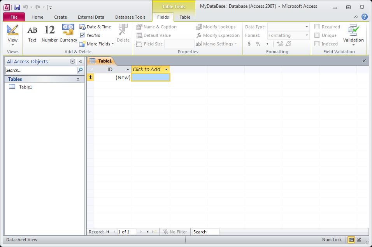The image size is (372, 247).
Task: Add a Number field
Action: (x=49, y=34)
